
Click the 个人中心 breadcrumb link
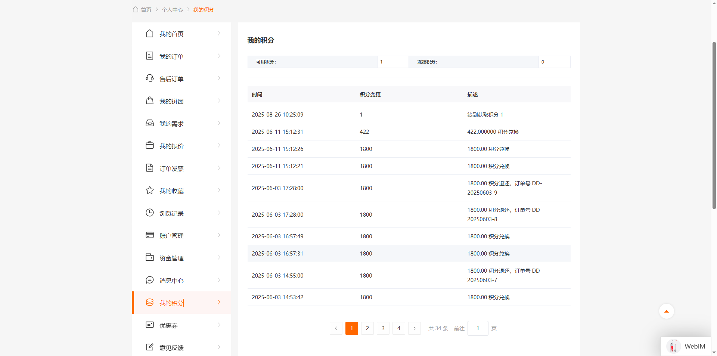pyautogui.click(x=172, y=10)
